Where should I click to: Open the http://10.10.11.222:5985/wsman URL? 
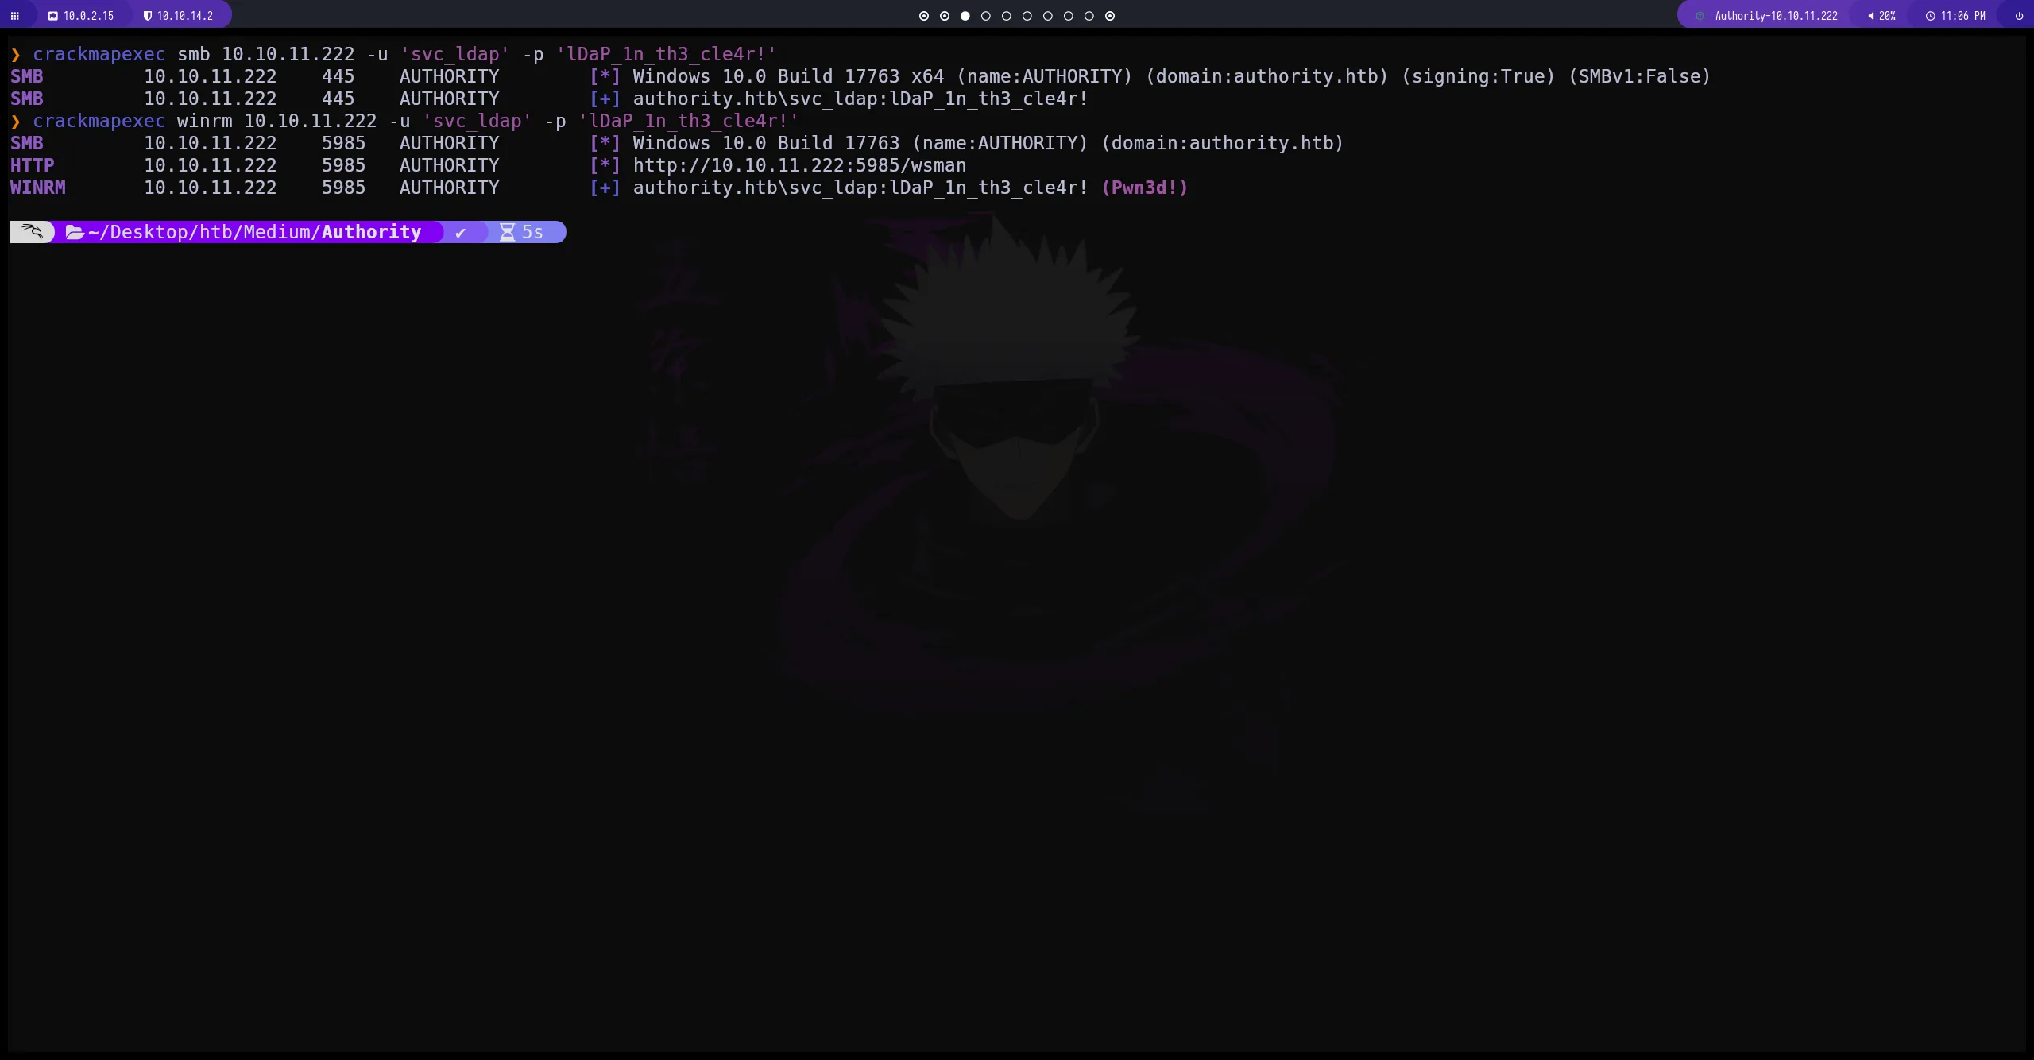click(x=799, y=165)
